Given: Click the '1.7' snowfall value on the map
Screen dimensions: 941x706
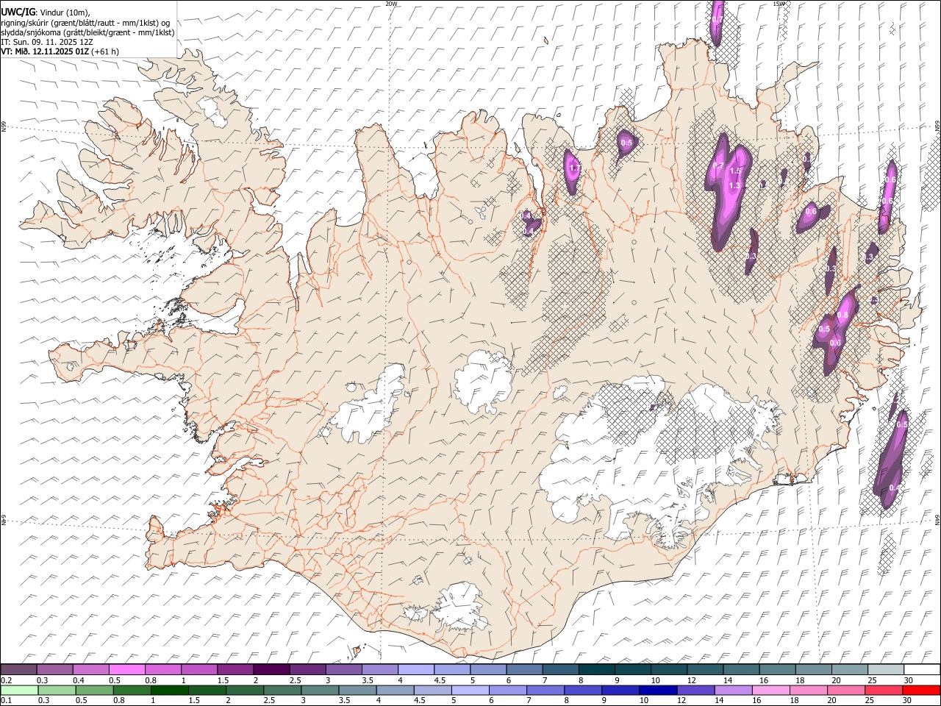Looking at the screenshot, I should (575, 168).
